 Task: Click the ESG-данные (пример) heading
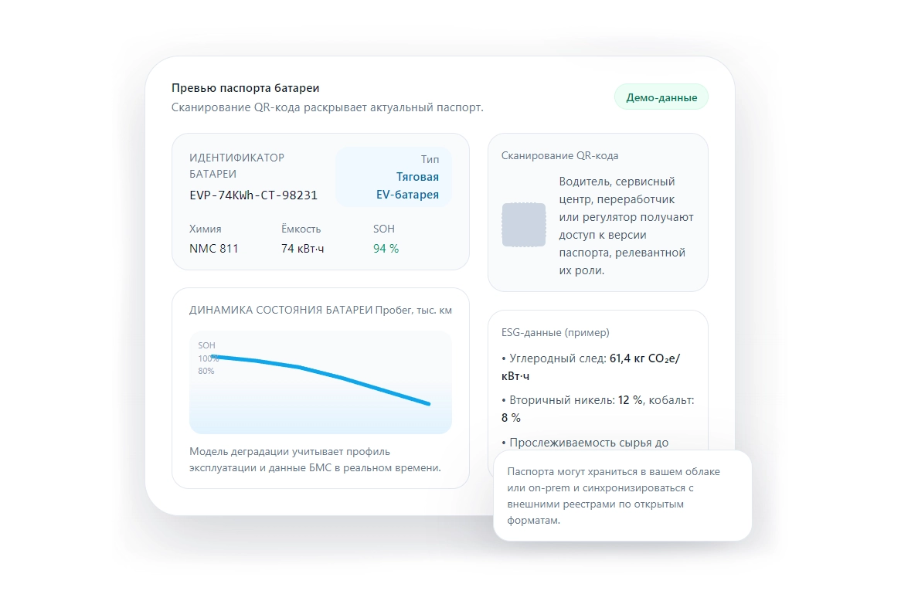555,332
